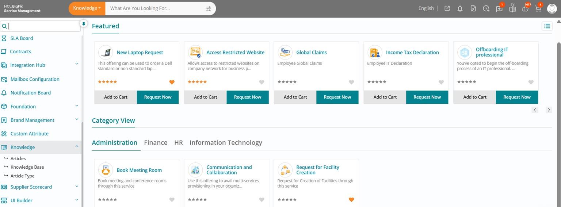Viewport: 561px width, 207px height.
Task: Click the user profile avatar
Action: tap(552, 8)
